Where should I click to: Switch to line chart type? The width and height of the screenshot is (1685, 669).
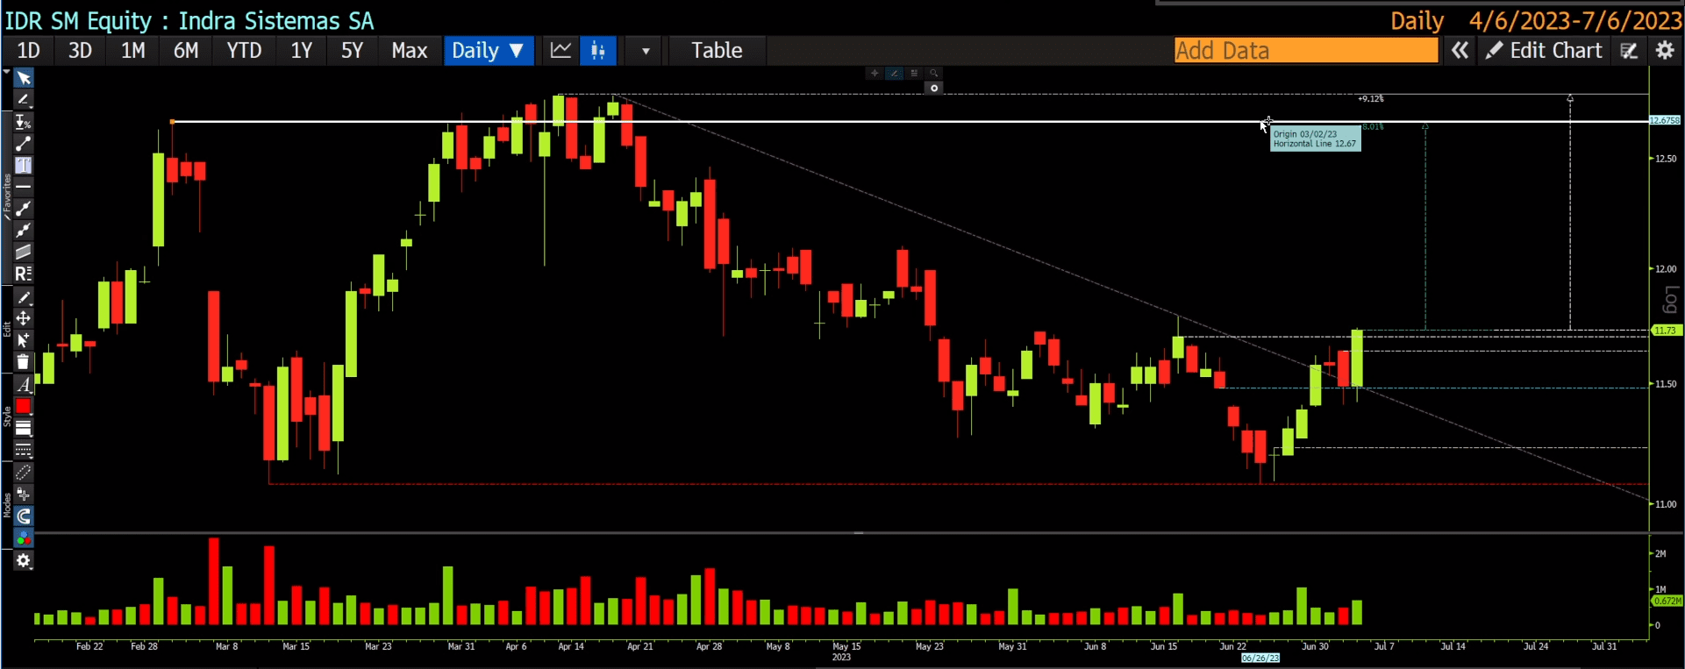(x=560, y=51)
